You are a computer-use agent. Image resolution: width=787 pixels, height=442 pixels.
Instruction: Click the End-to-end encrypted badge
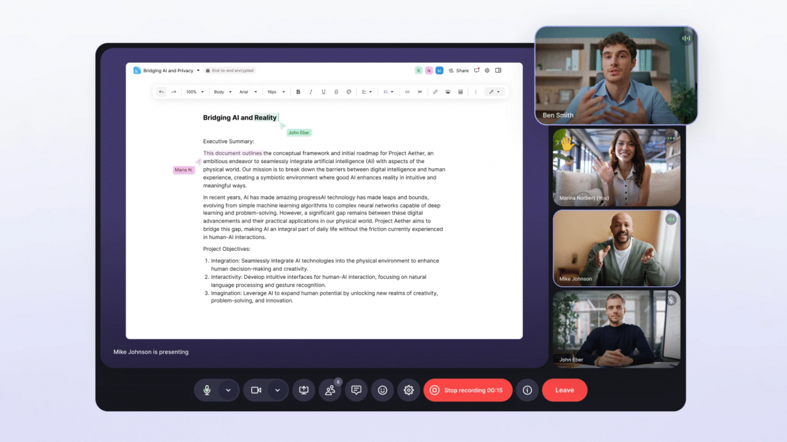tap(230, 71)
